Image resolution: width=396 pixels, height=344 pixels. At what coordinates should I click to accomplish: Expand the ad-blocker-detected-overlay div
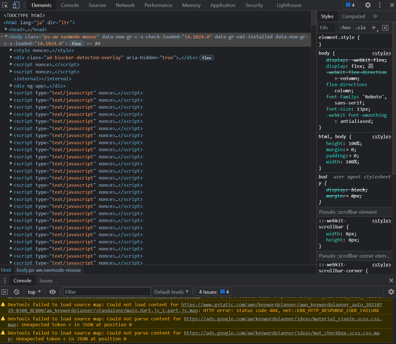[x=11, y=57]
